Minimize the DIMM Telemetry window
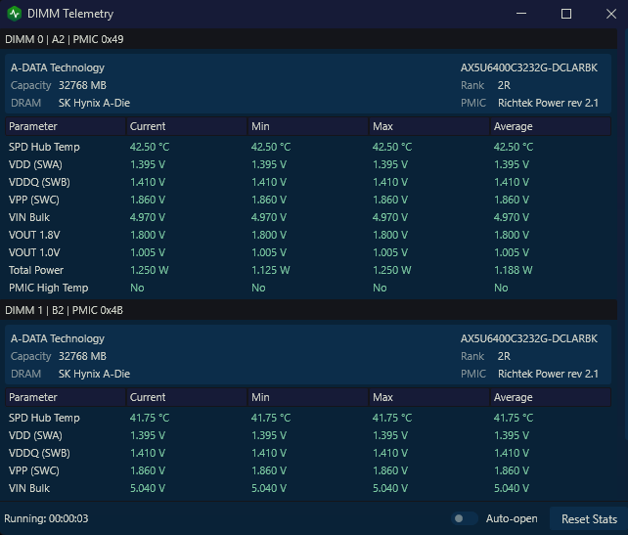Image resolution: width=628 pixels, height=535 pixels. click(x=521, y=14)
